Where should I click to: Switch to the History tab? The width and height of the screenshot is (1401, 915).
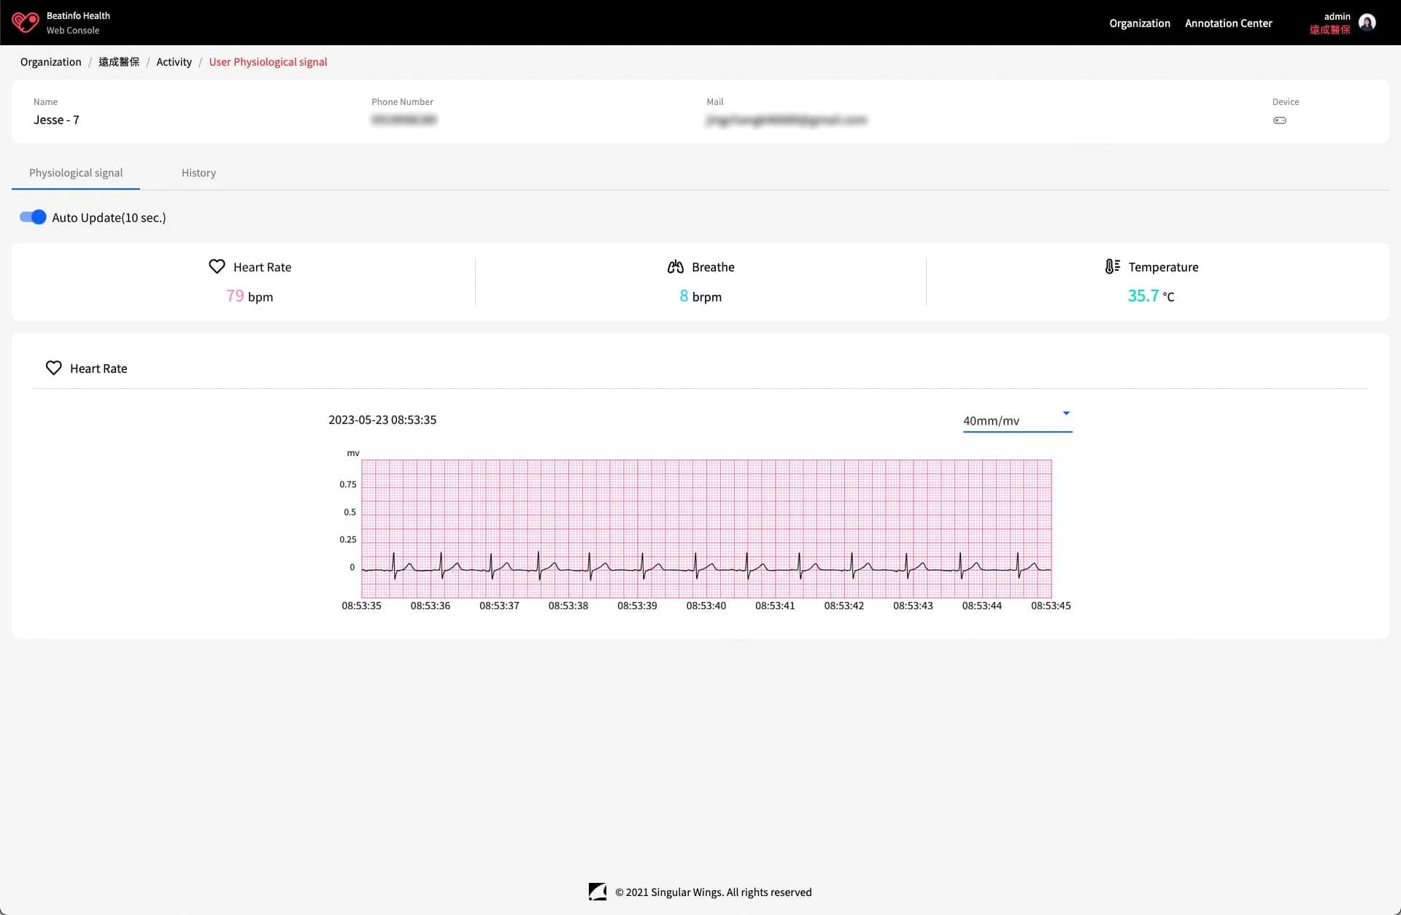coord(198,173)
